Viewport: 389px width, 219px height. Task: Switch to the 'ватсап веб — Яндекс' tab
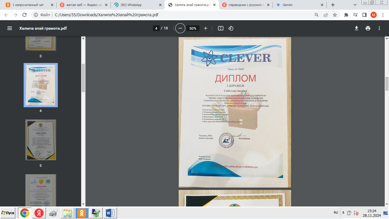[x=83, y=5]
